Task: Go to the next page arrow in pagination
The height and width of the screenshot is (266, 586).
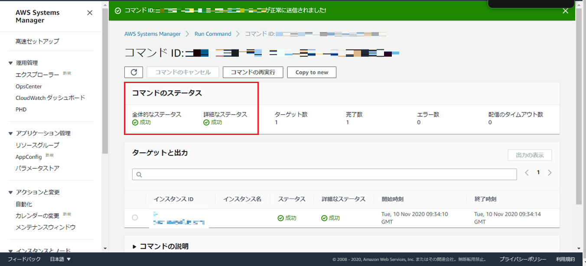Action: pyautogui.click(x=550, y=173)
